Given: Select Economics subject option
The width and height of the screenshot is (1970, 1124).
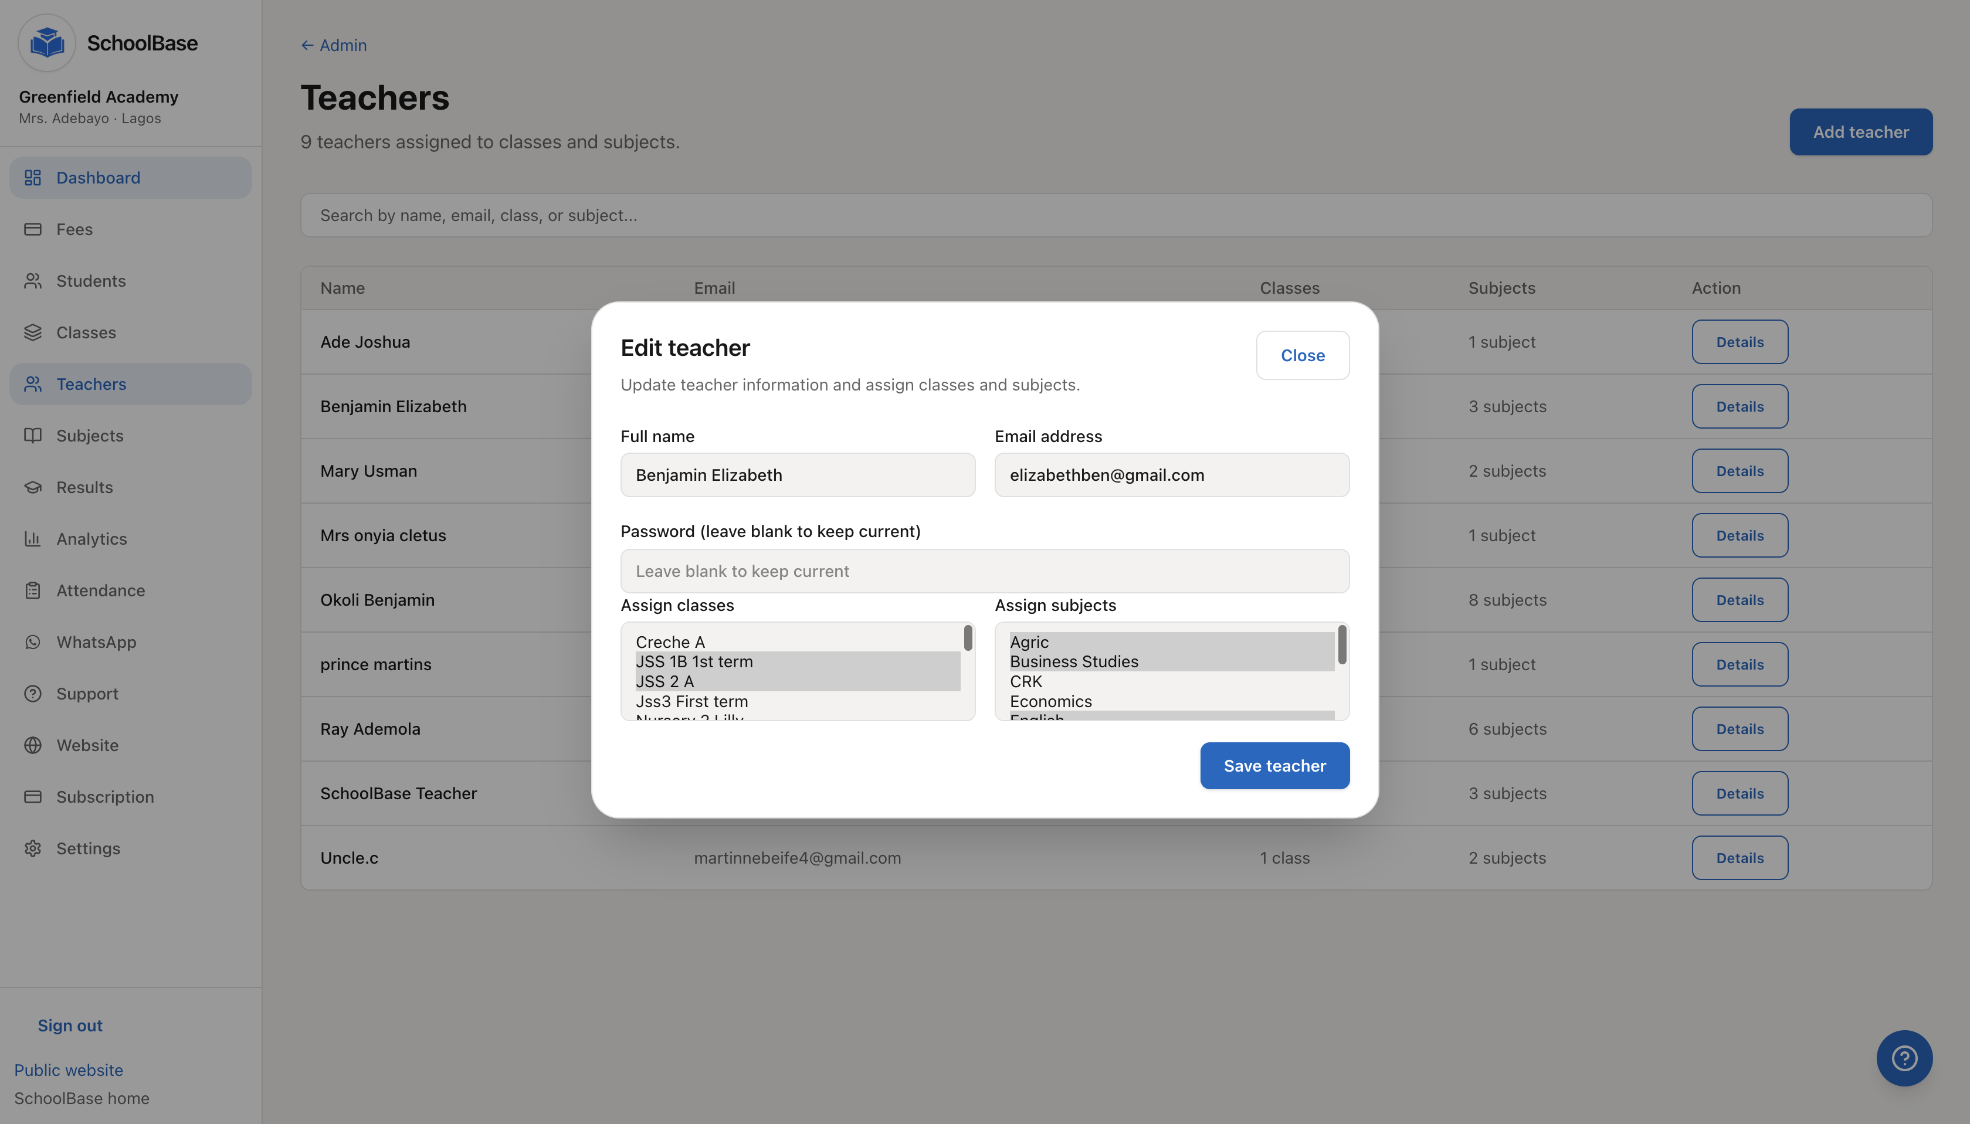Looking at the screenshot, I should point(1172,702).
